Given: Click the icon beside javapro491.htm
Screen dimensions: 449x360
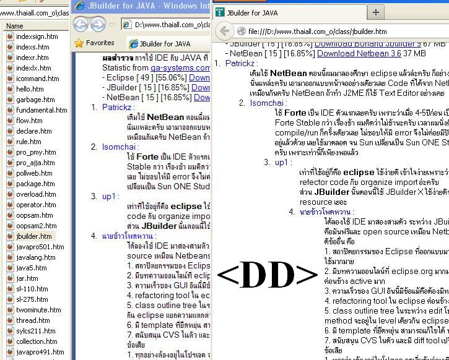Looking at the screenshot, I should point(10,352).
